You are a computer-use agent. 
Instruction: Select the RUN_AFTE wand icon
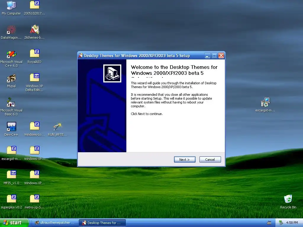pos(57,127)
